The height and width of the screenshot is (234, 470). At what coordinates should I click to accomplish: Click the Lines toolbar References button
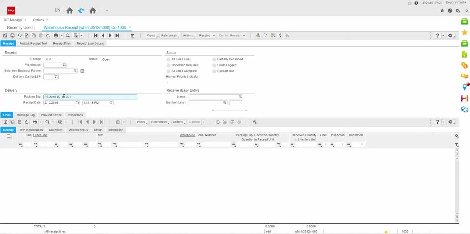click(160, 122)
